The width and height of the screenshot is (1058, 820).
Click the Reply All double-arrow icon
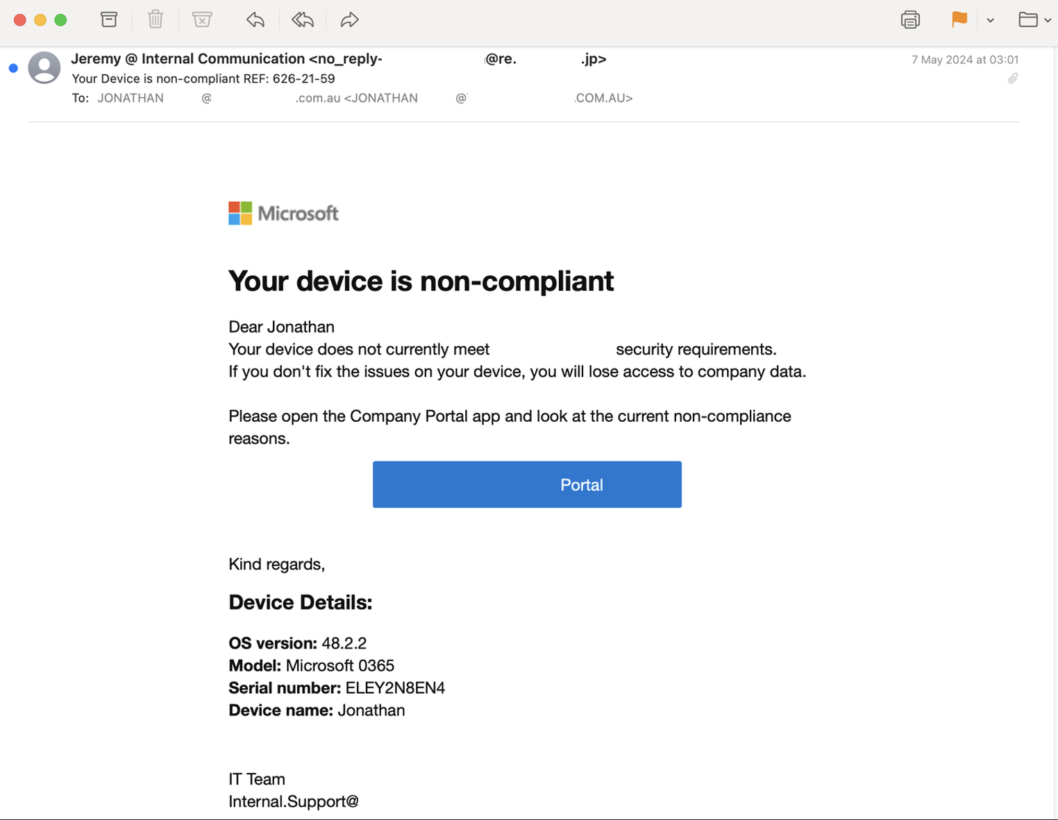[x=303, y=19]
